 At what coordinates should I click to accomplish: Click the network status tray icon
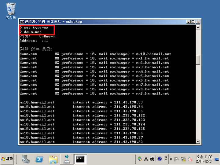[x=183, y=159]
